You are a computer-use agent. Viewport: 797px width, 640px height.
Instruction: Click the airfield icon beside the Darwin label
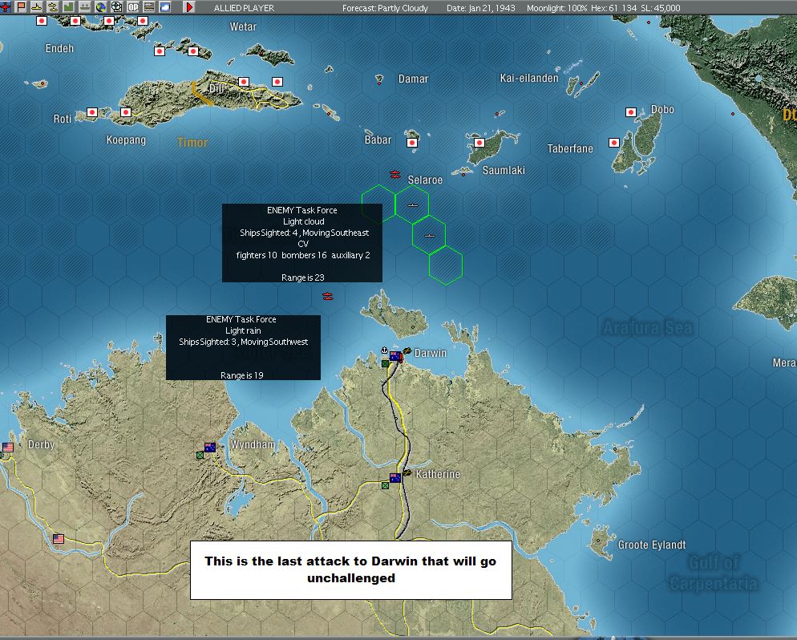pyautogui.click(x=407, y=350)
